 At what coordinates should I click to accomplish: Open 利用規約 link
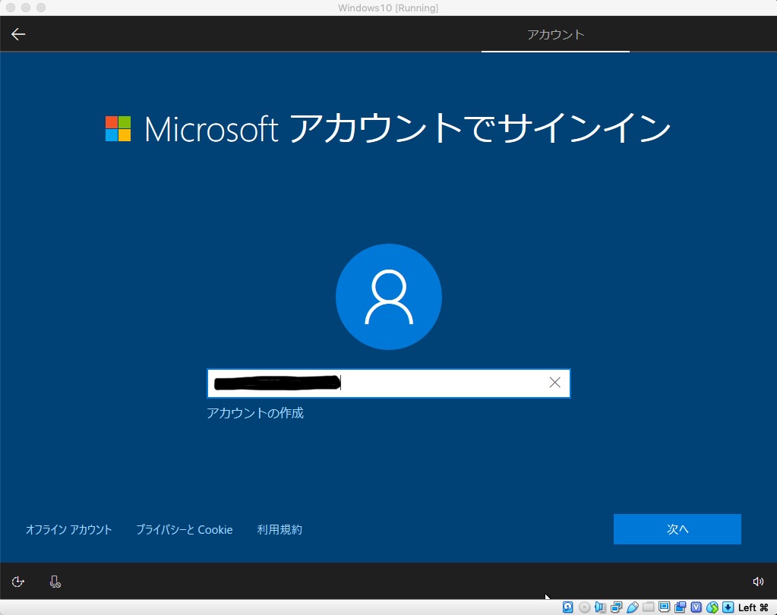[280, 529]
